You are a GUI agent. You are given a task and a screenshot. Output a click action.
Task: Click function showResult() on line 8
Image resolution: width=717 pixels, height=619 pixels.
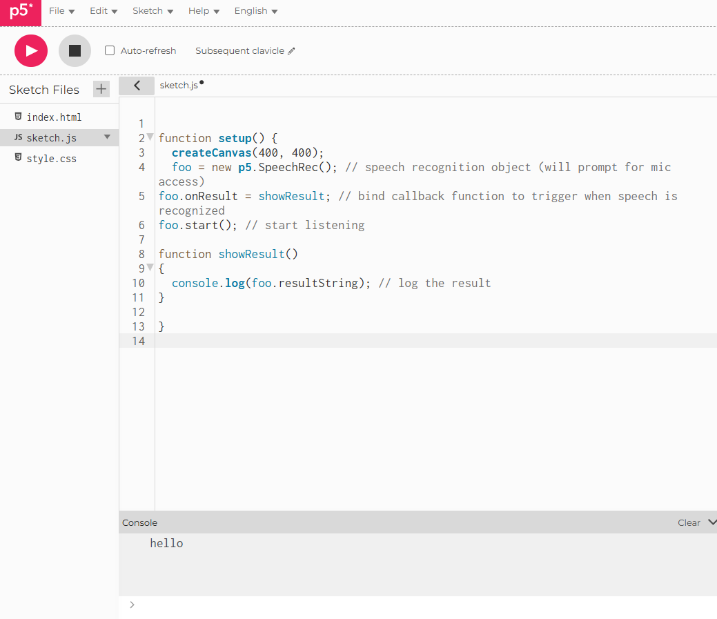point(228,254)
